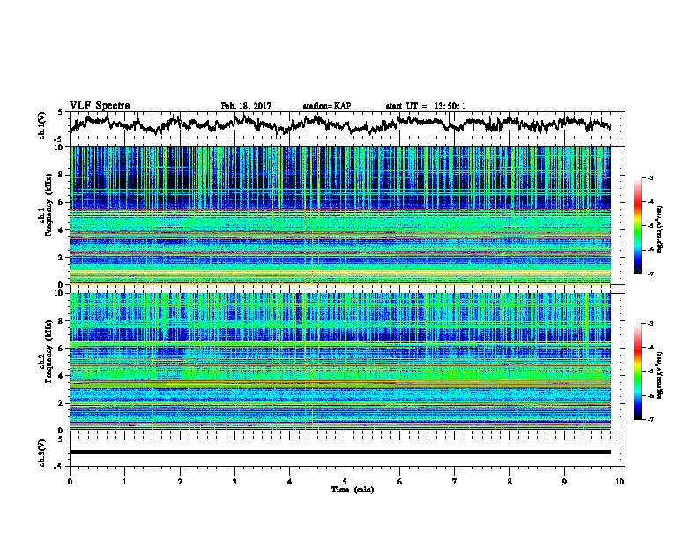
Task: Click the bottom time axis tick label 10
Action: [620, 482]
